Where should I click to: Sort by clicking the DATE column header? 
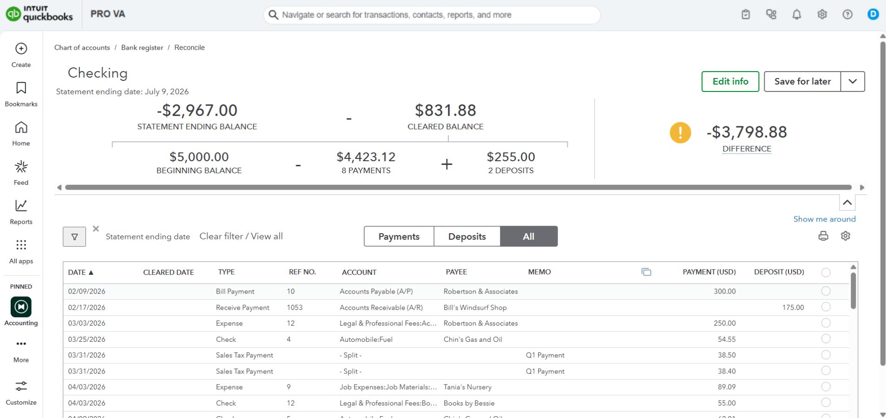[81, 272]
